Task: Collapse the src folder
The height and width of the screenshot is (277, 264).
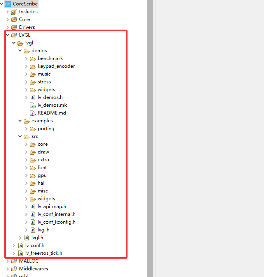Action: point(20,136)
